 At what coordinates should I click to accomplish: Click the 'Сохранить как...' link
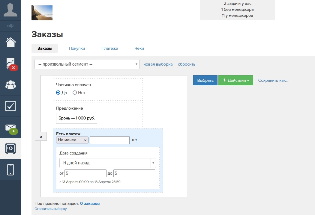[273, 80]
